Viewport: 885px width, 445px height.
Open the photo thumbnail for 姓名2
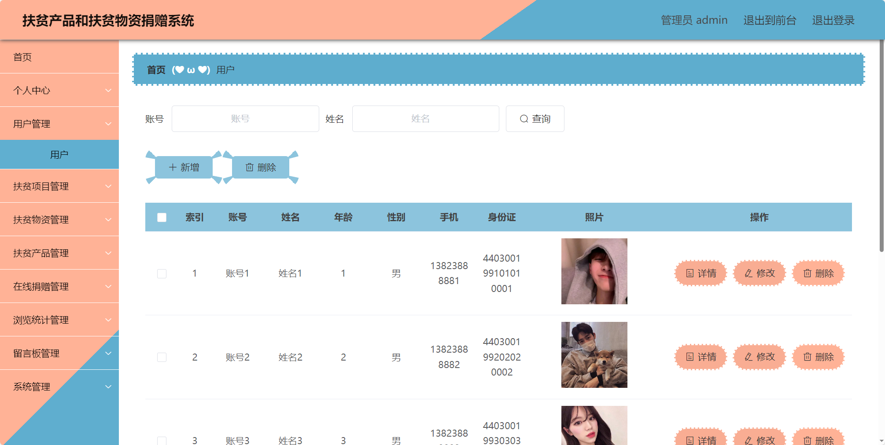coord(594,355)
